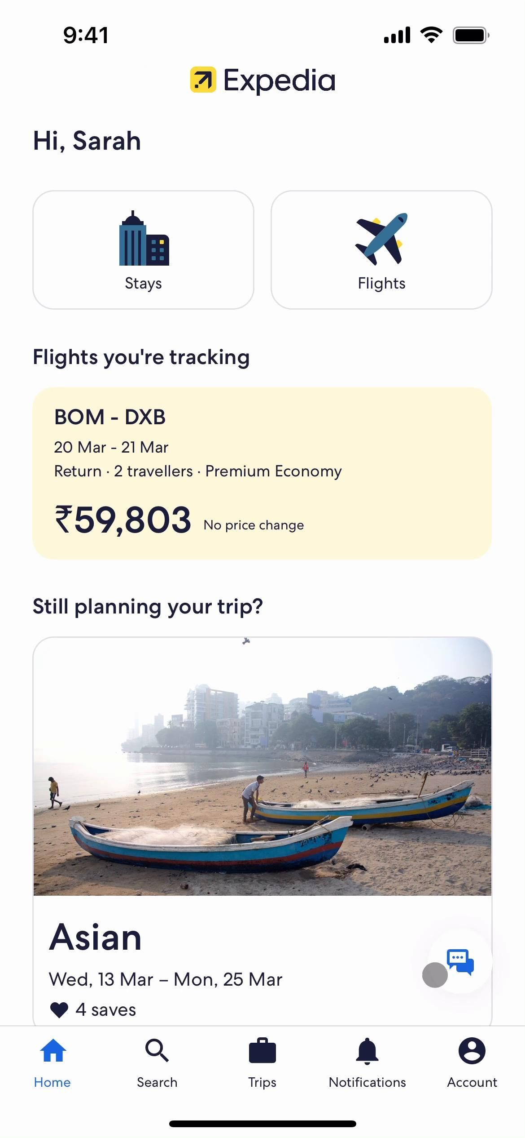Tap the Flights airplane icon
The height and width of the screenshot is (1138, 525).
(381, 239)
